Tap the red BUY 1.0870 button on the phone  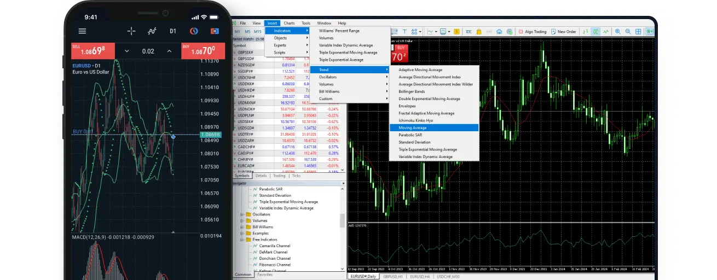[204, 51]
